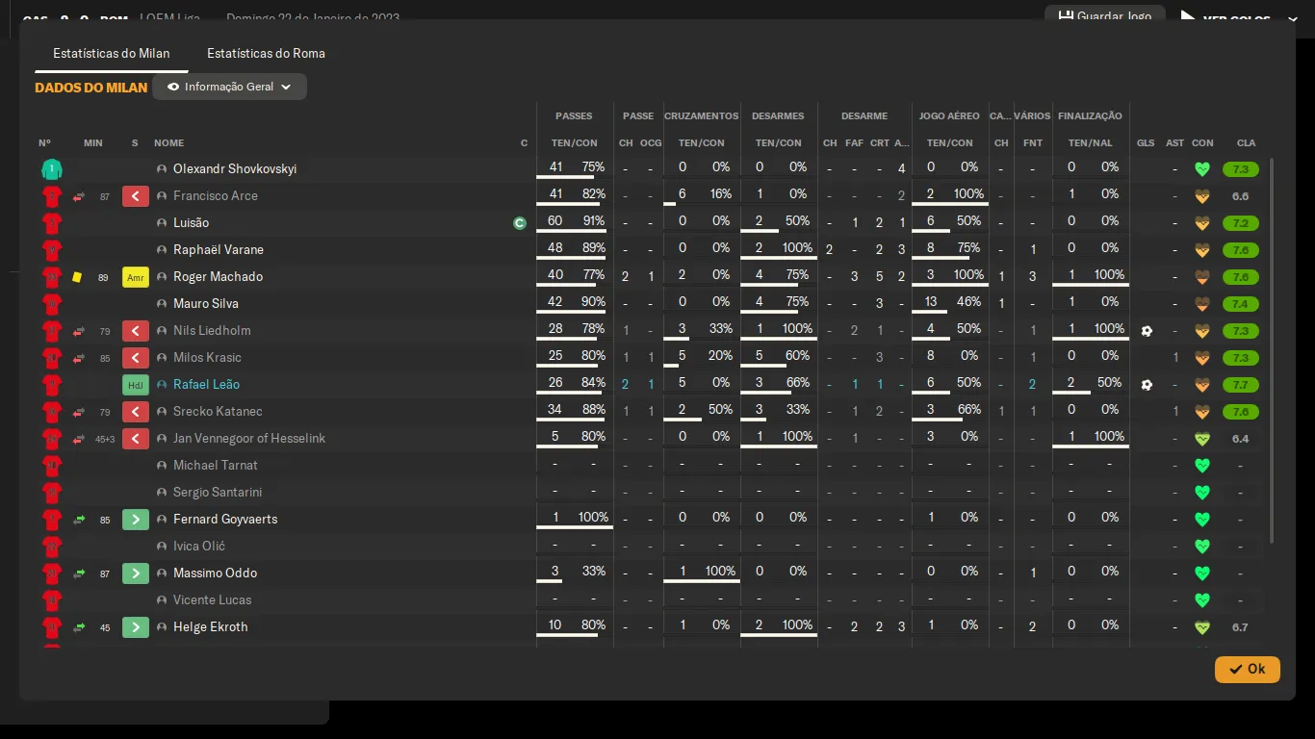Click the captain badge next to Luisão

coord(520,223)
